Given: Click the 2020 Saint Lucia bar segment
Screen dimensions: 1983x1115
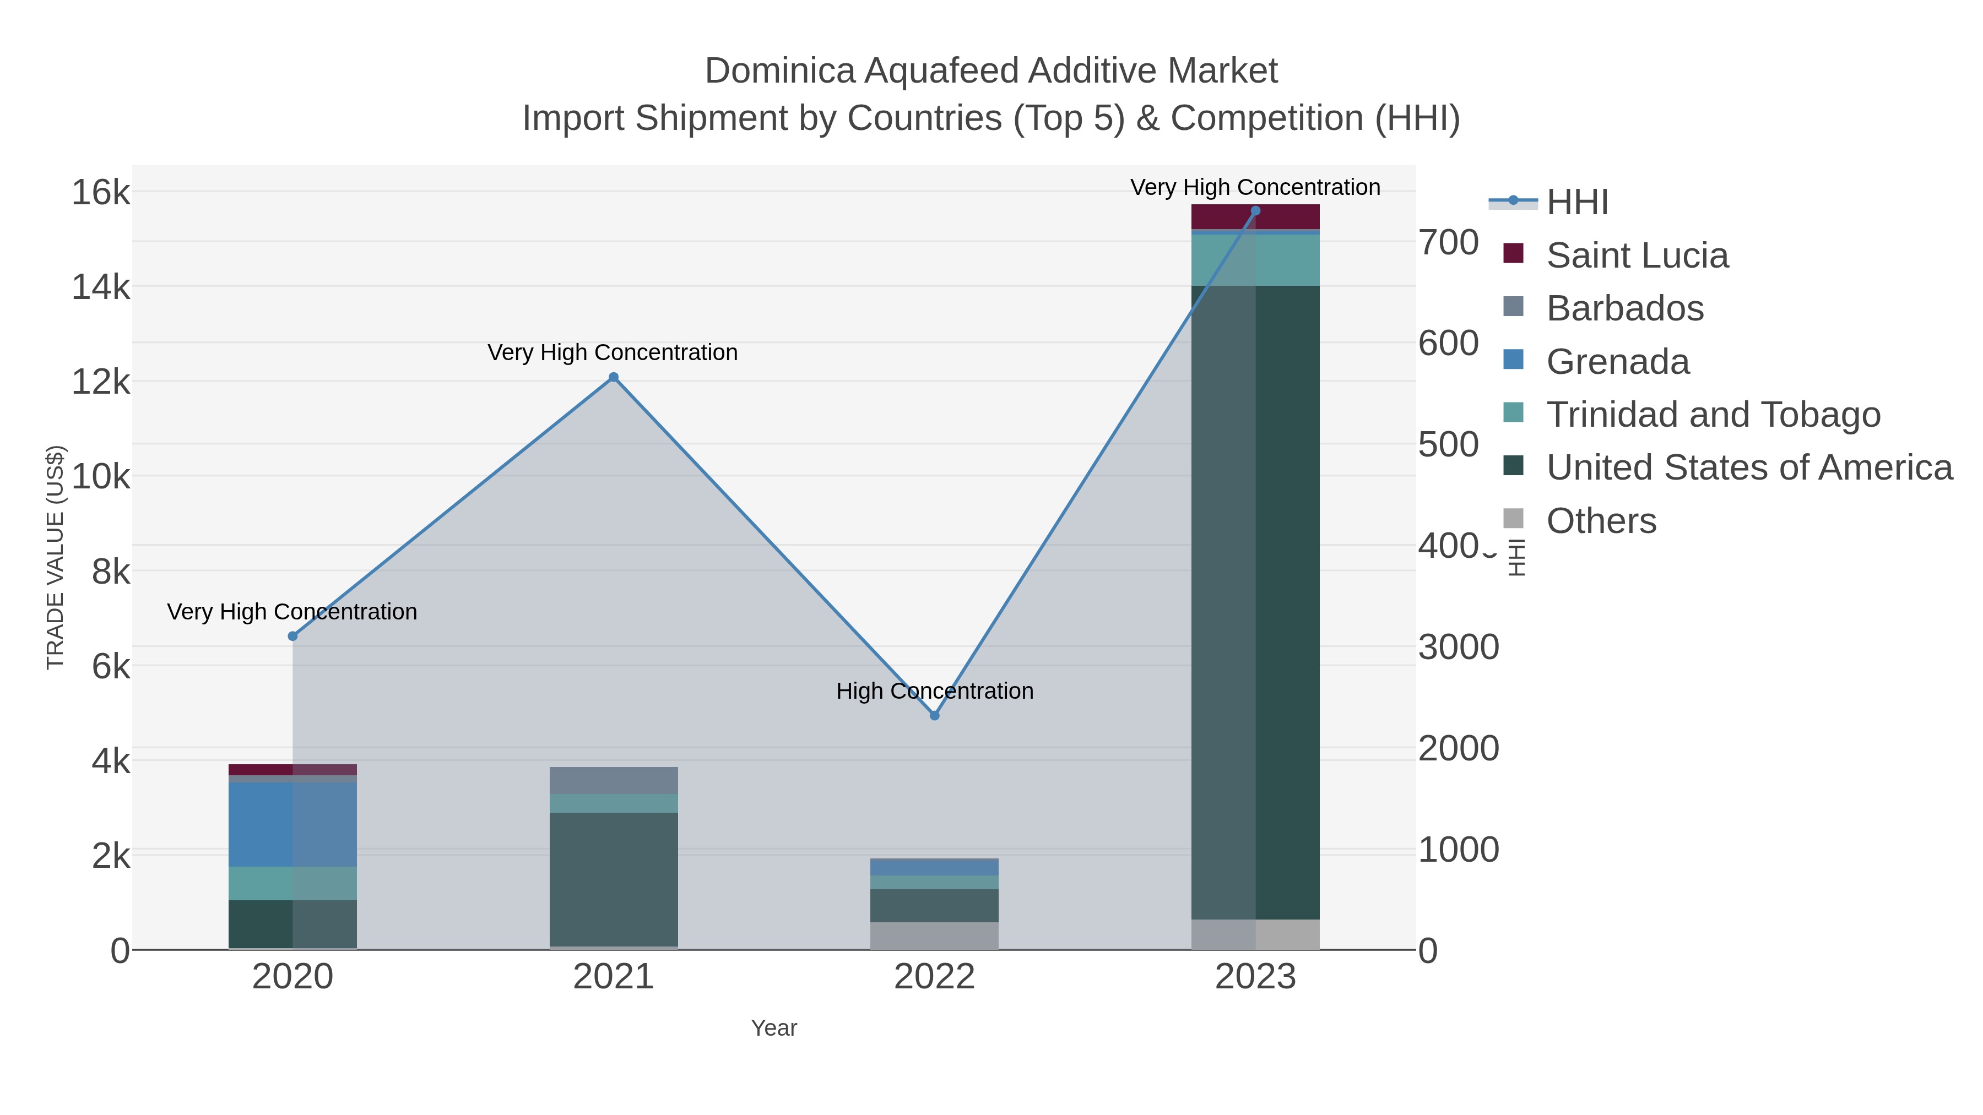Looking at the screenshot, I should pos(292,770).
